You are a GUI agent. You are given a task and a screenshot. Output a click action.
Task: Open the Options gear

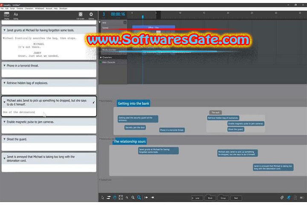tap(91, 15)
